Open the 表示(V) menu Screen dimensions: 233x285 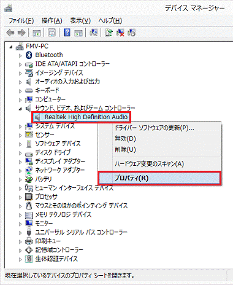pos(80,21)
